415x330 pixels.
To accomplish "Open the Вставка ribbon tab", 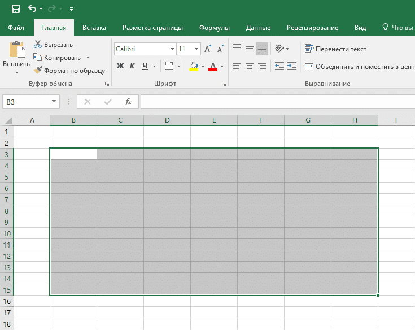I will point(94,28).
